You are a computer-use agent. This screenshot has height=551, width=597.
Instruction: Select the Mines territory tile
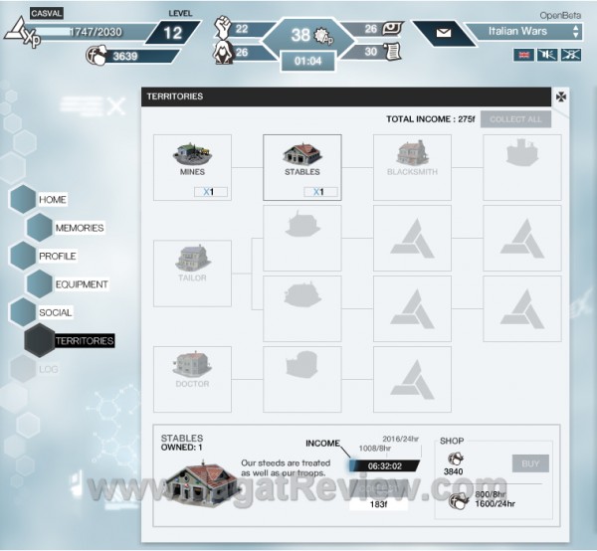(x=192, y=167)
